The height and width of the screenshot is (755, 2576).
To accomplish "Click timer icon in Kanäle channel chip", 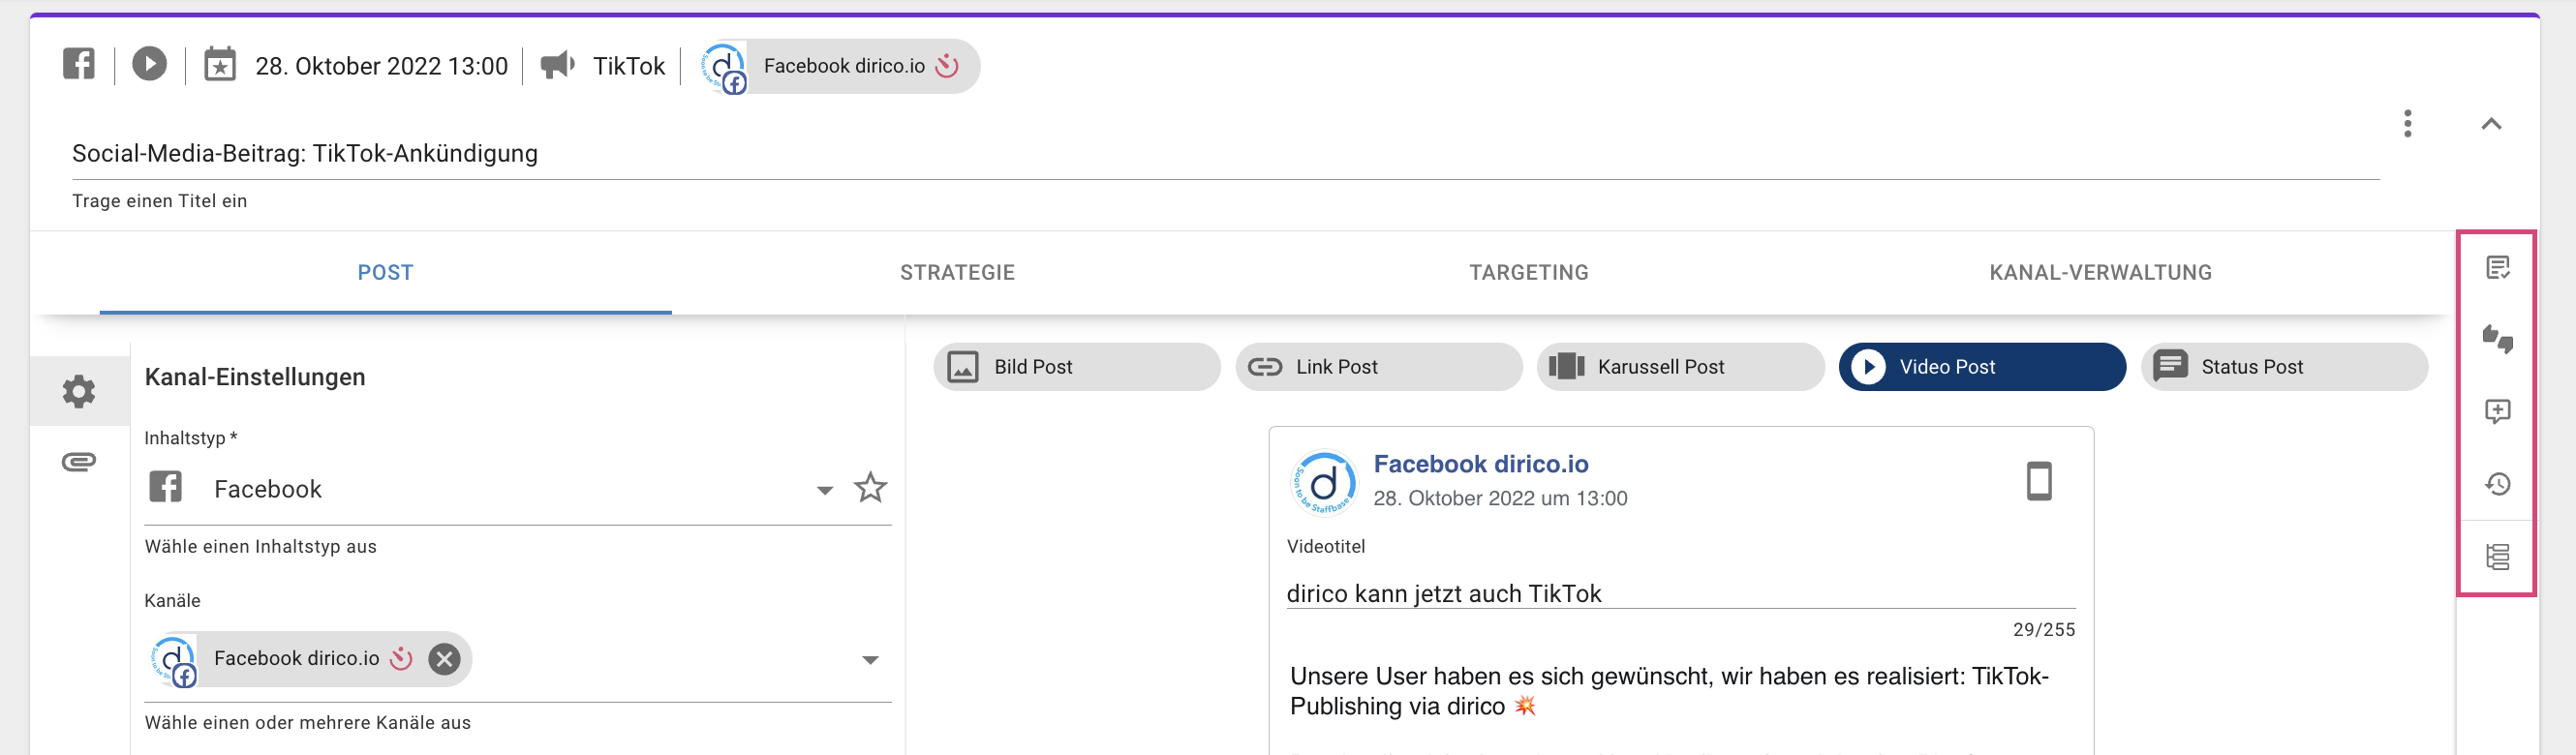I will pos(401,658).
